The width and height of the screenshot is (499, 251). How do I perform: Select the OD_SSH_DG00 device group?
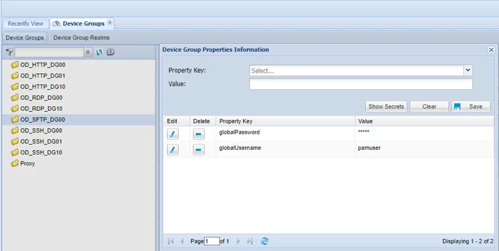[41, 130]
